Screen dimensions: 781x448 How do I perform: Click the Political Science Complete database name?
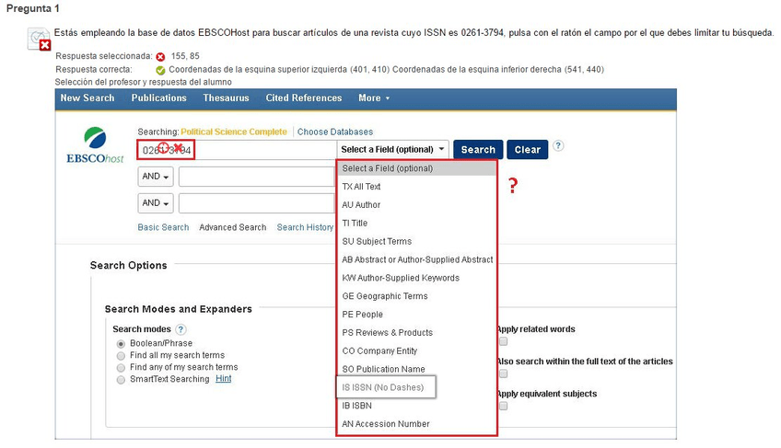[234, 132]
